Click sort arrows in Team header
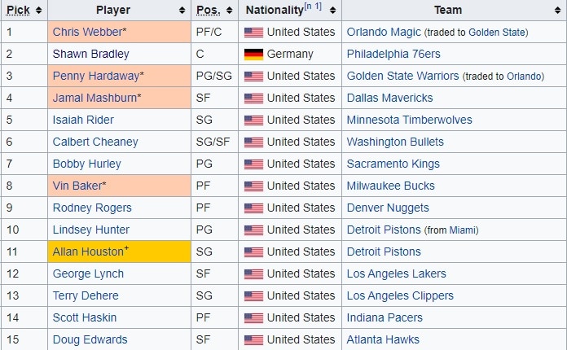The image size is (567, 350). [x=557, y=11]
